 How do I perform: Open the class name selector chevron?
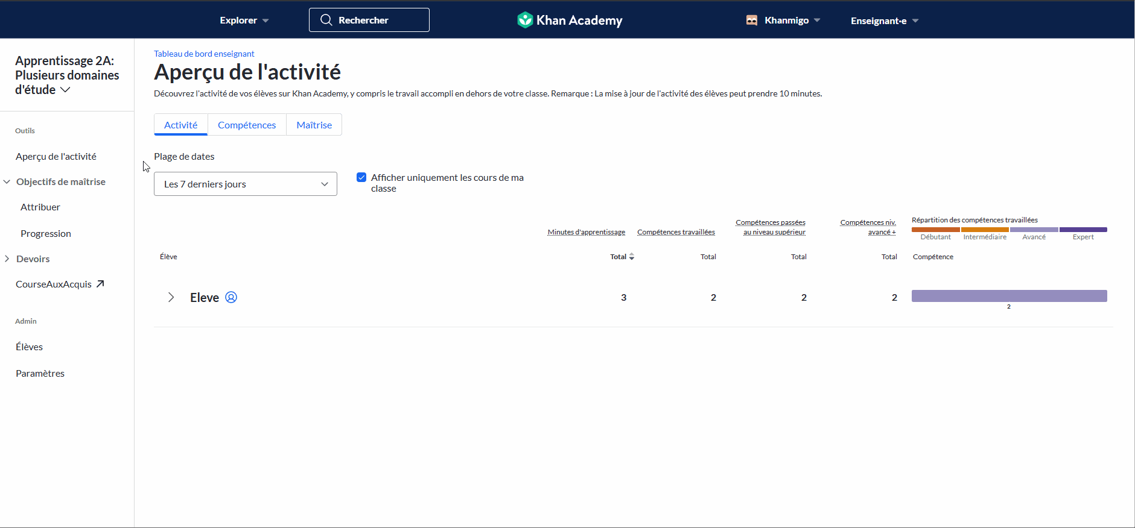[66, 90]
